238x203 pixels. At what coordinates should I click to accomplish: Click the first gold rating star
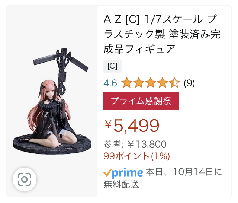[127, 83]
